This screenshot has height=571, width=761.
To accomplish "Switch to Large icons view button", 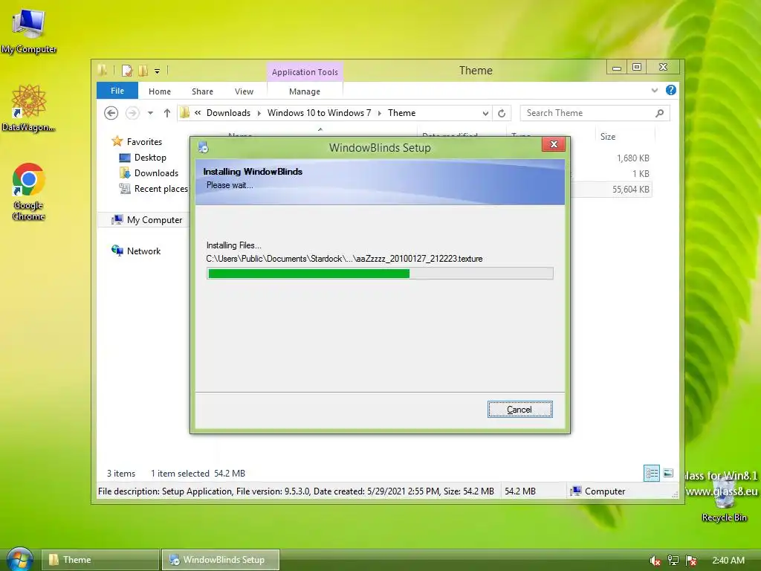I will 668,473.
